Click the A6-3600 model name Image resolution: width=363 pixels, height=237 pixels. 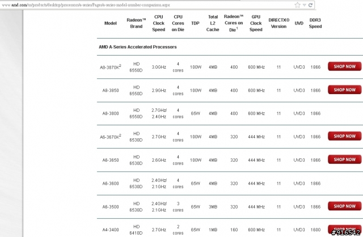(111, 184)
